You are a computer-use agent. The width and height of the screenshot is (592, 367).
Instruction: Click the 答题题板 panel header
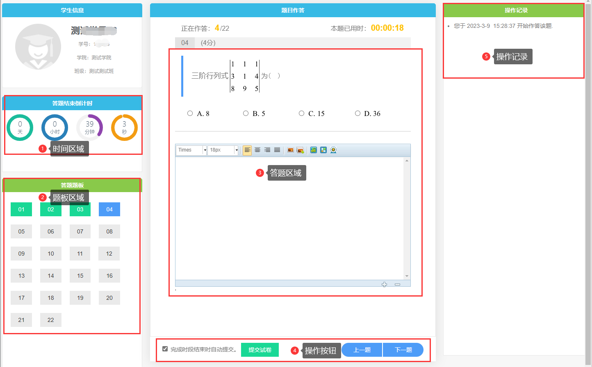point(72,185)
